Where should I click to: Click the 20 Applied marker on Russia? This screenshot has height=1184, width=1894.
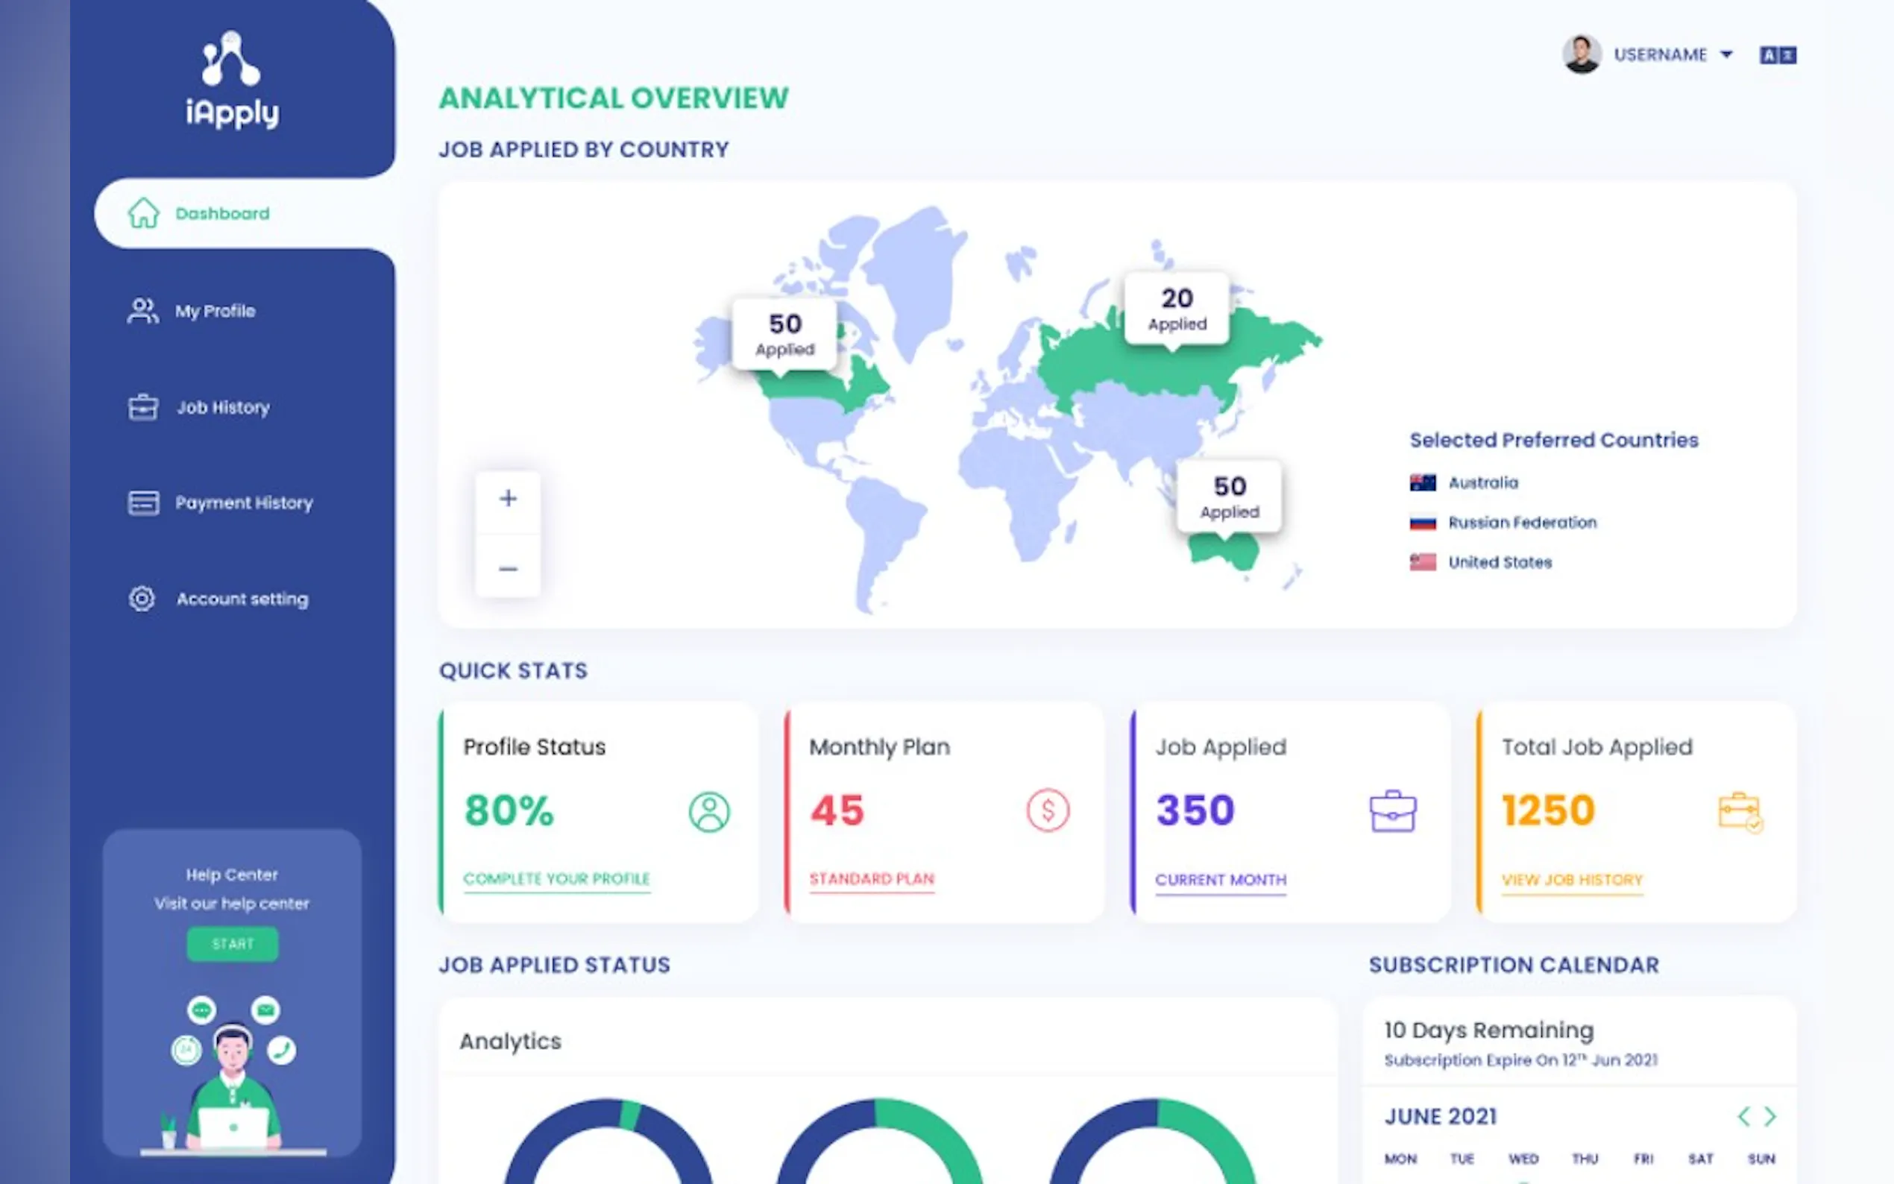pos(1176,309)
